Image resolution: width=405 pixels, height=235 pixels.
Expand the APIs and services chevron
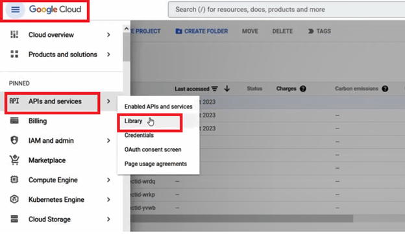108,101
